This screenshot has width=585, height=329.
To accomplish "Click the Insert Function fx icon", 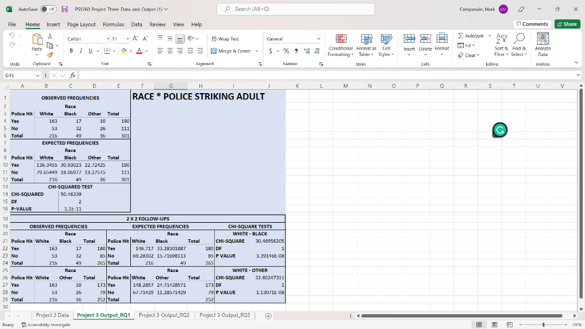I will 73,75.
